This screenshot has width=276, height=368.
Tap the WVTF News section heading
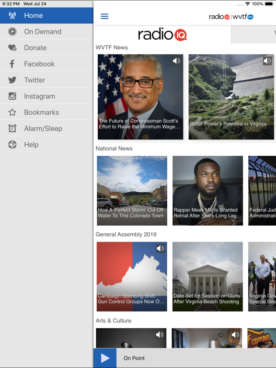coord(112,47)
